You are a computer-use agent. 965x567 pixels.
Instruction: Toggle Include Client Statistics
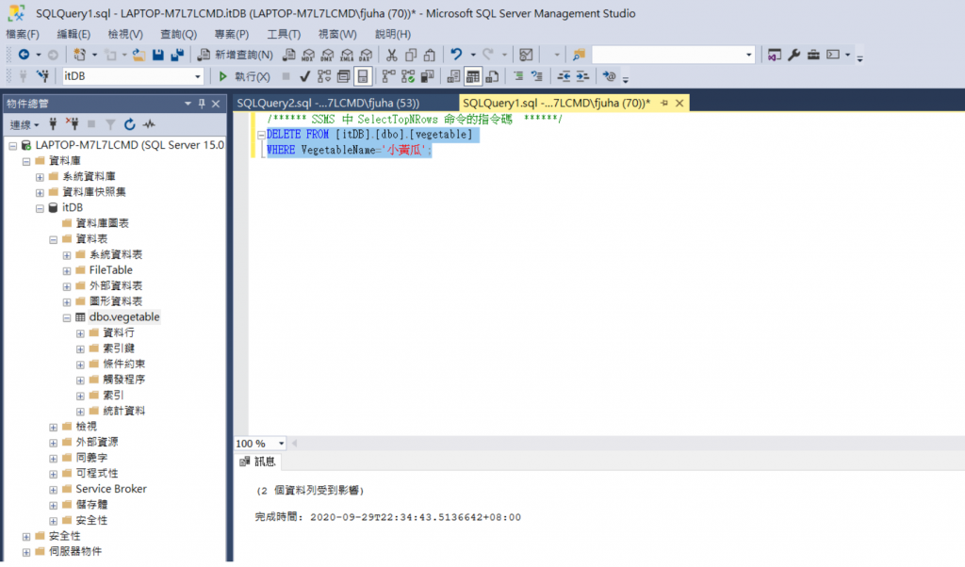(427, 76)
